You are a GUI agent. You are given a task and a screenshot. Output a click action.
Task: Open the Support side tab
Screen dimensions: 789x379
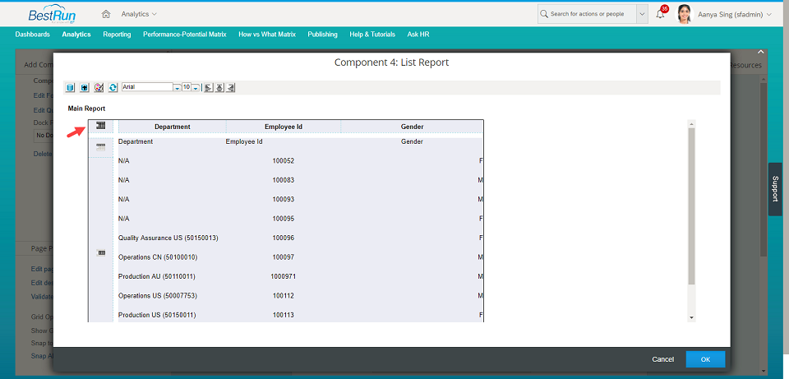pos(775,189)
